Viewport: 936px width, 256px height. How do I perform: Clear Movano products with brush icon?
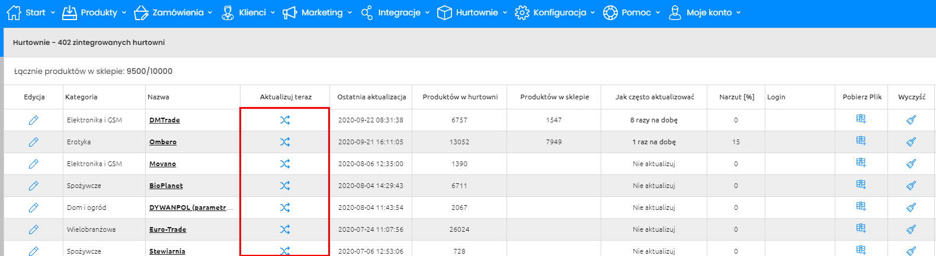coord(911,164)
